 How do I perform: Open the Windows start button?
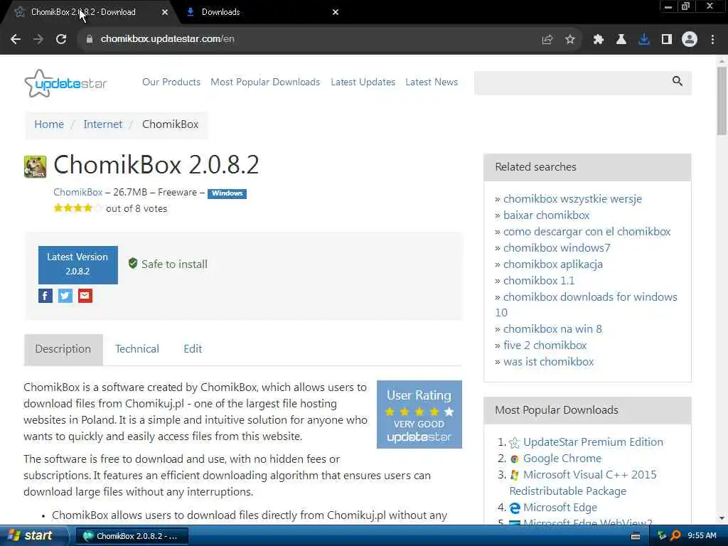click(34, 536)
